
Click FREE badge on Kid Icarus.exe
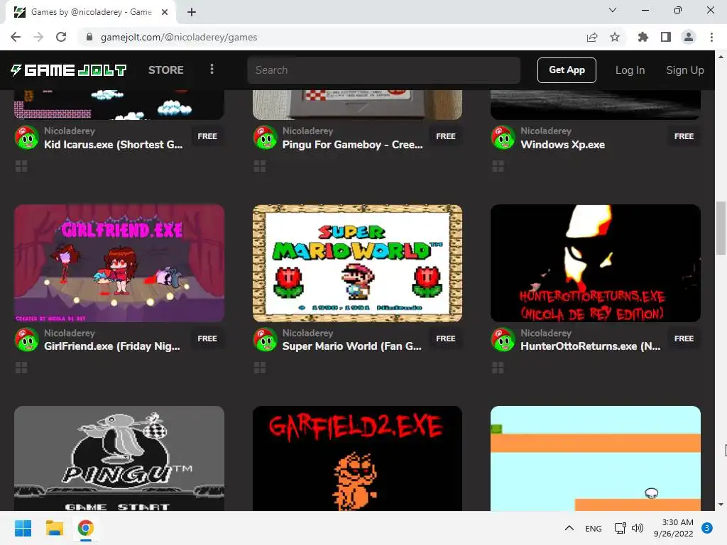[207, 136]
